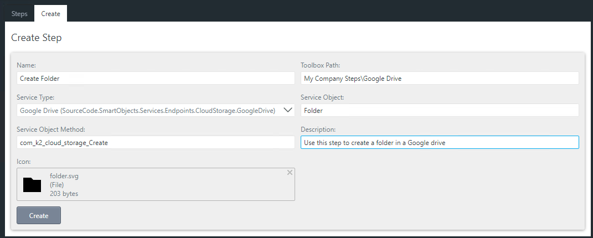Click the Service Type label
This screenshot has height=238, width=593.
click(35, 97)
